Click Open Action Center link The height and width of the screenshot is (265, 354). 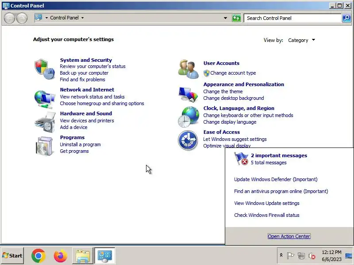click(289, 236)
